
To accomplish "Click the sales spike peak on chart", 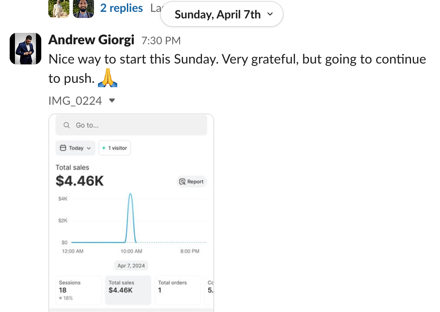I will [x=130, y=194].
